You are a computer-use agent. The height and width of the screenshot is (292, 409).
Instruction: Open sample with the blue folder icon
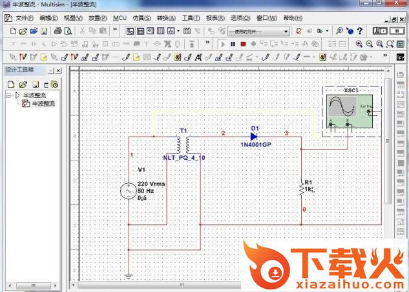[34, 31]
